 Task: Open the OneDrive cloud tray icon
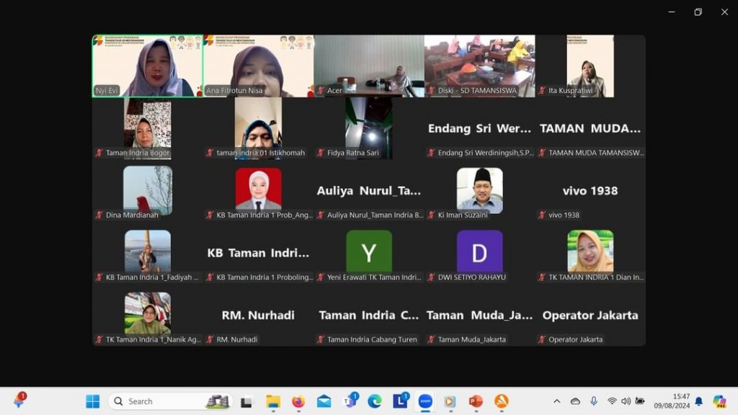(x=575, y=401)
